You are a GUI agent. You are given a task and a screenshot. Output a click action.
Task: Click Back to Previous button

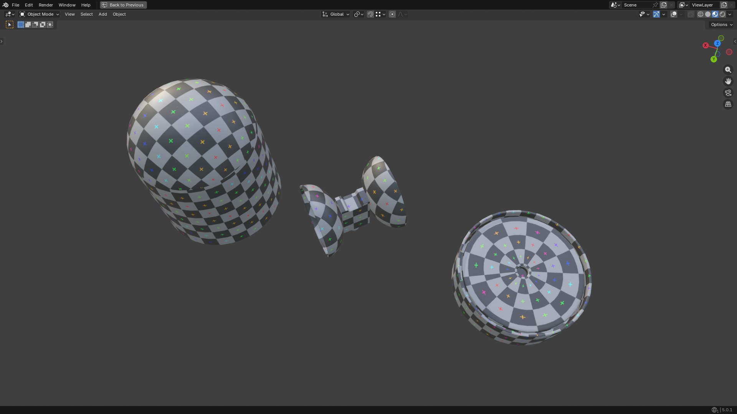tap(123, 5)
